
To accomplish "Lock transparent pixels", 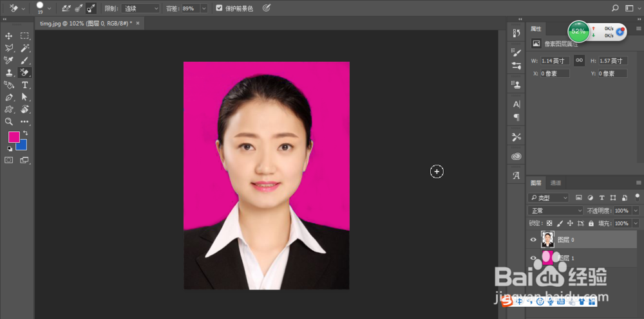I will (549, 223).
